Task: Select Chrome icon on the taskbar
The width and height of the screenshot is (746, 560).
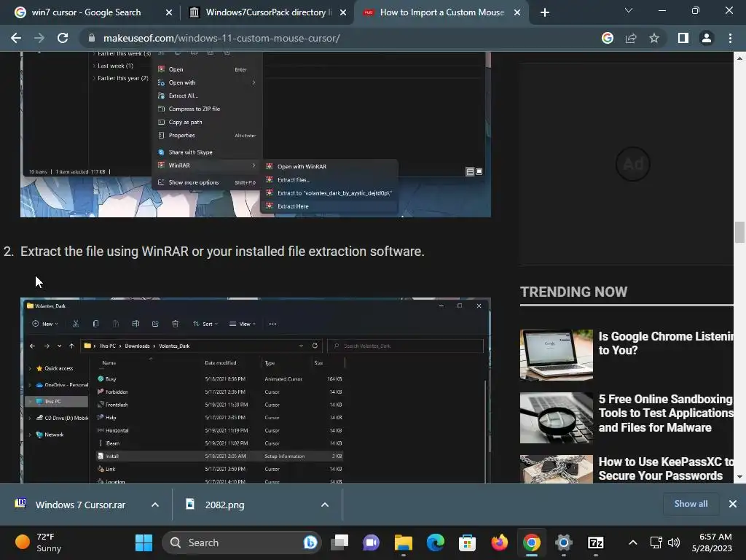Action: pos(531,542)
